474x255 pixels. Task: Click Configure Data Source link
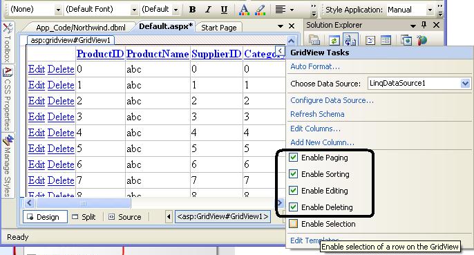tap(332, 100)
